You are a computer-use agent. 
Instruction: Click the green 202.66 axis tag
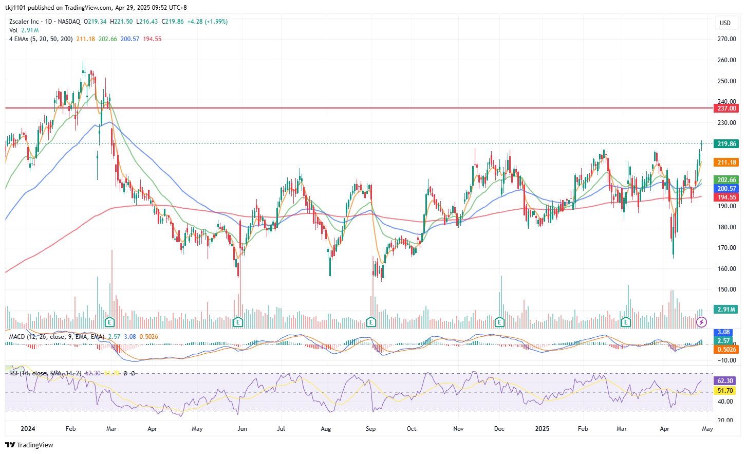click(726, 179)
